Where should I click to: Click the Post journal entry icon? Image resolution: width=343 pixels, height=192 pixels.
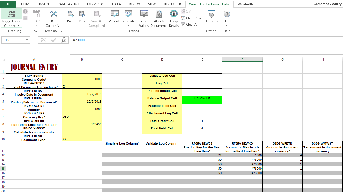tap(70, 14)
